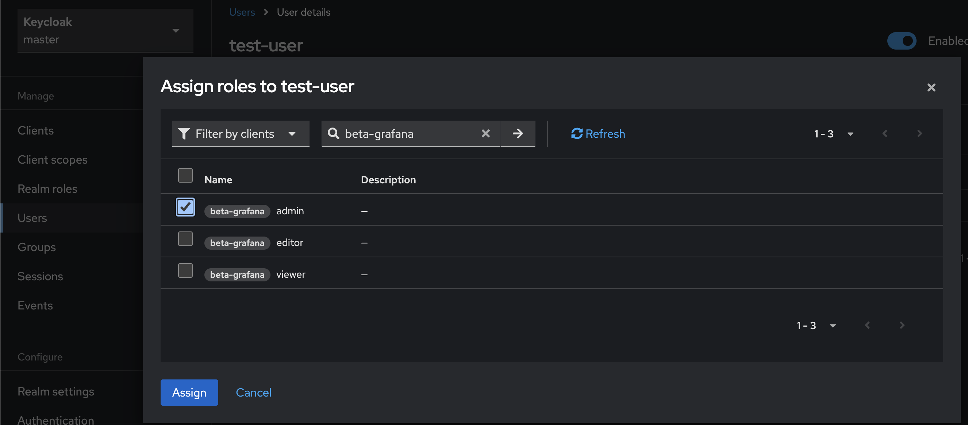Go to next page in top pagination
968x425 pixels.
(x=919, y=133)
